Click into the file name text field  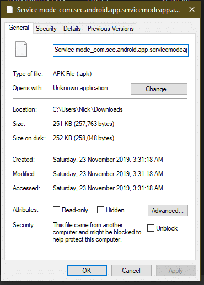(x=121, y=50)
